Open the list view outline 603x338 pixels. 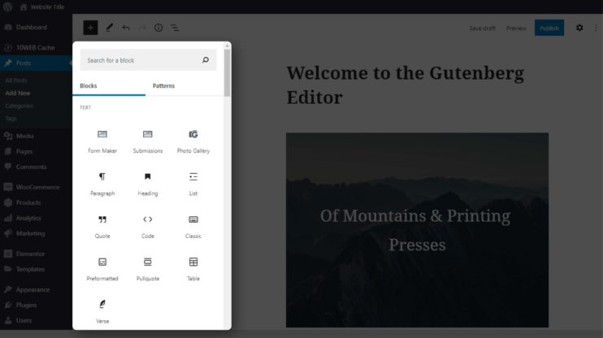(175, 28)
